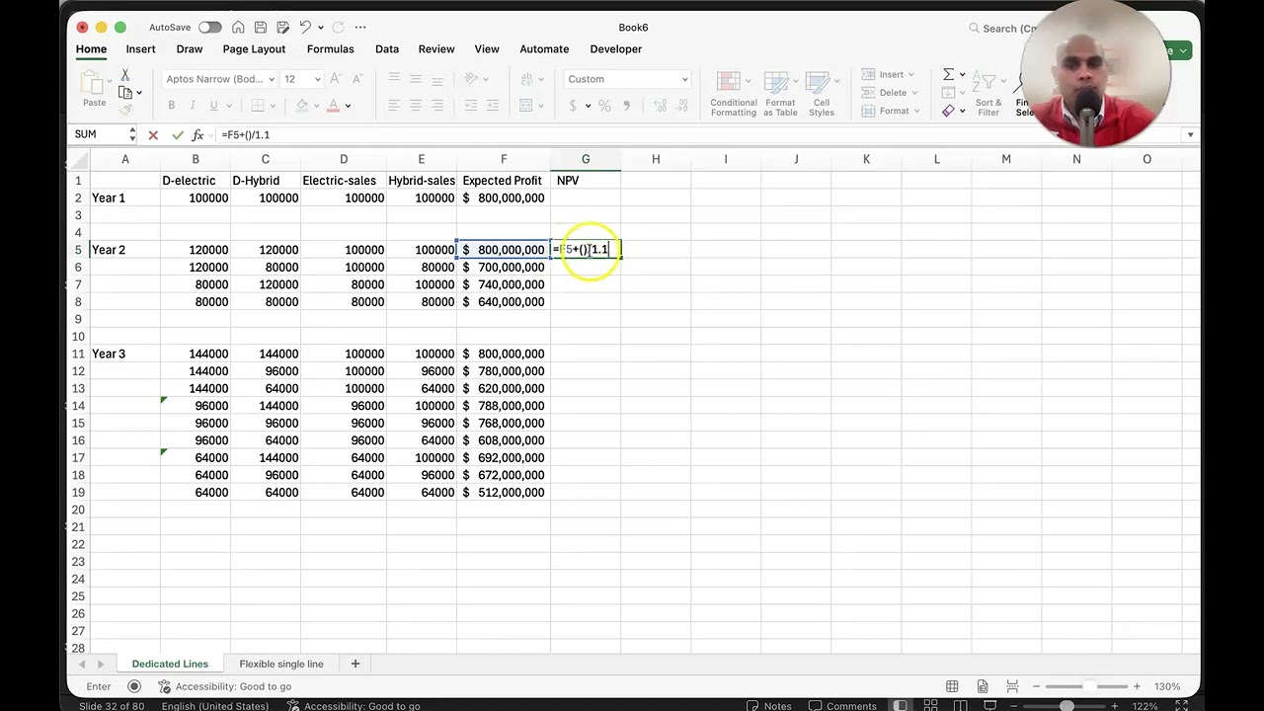Toggle Italic formatting
The width and height of the screenshot is (1264, 711).
193,106
